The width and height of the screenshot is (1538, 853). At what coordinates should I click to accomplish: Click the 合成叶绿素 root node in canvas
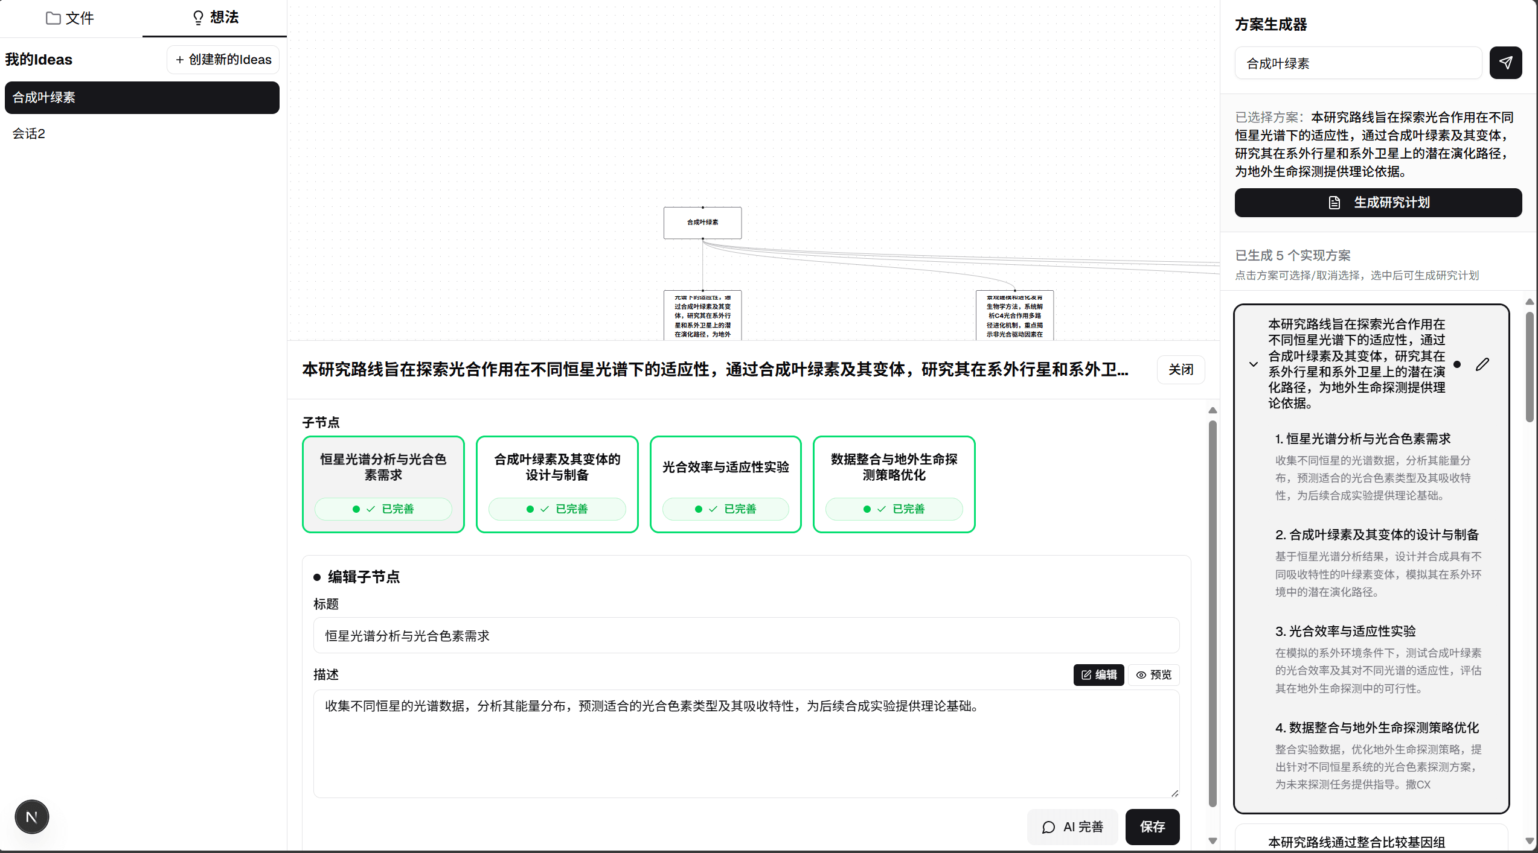pos(702,223)
